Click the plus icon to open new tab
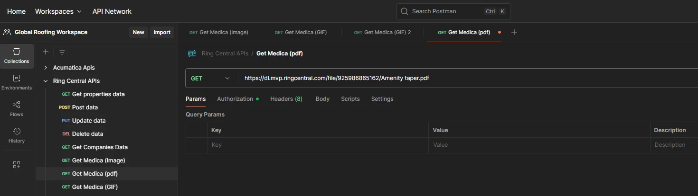This screenshot has height=196, width=698. [514, 32]
